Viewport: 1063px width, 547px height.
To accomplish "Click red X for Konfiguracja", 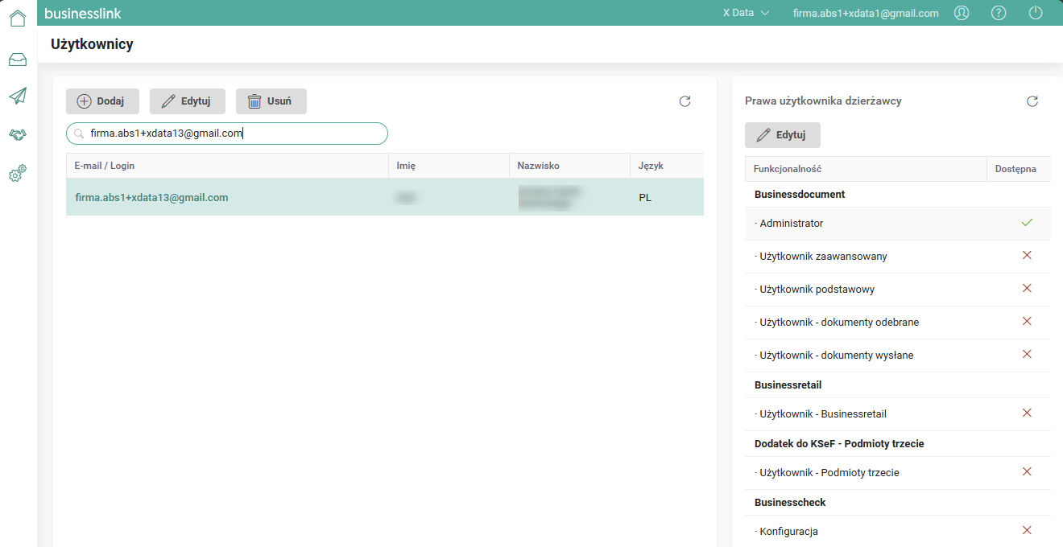I will click(x=1027, y=530).
